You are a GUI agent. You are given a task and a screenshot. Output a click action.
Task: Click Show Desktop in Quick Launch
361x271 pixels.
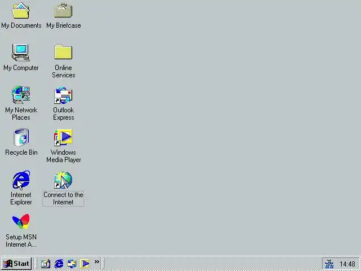pyautogui.click(x=46, y=264)
